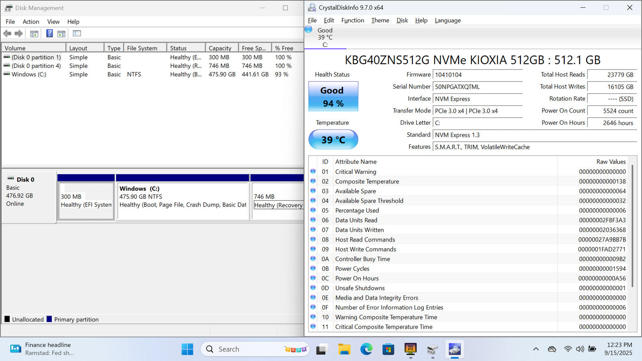This screenshot has height=361, width=642.
Task: Click the checklist Settings toolbar icon
Action: (77, 34)
